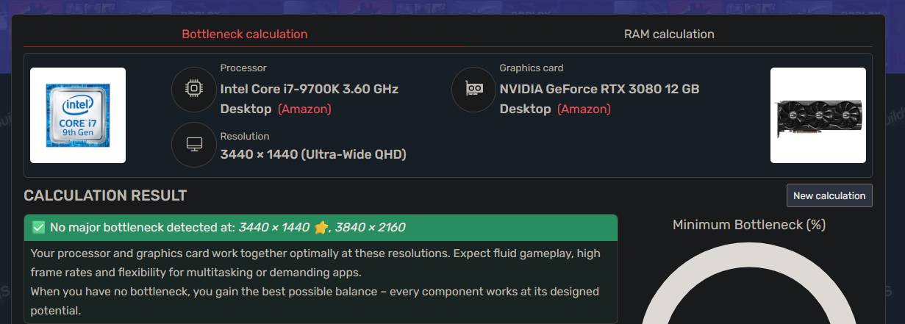Click the NVIDIA GeForce RTX 3080 name
This screenshot has width=905, height=324.
pyautogui.click(x=599, y=90)
